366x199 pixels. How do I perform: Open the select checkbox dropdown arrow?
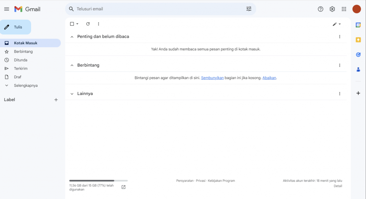pyautogui.click(x=77, y=24)
